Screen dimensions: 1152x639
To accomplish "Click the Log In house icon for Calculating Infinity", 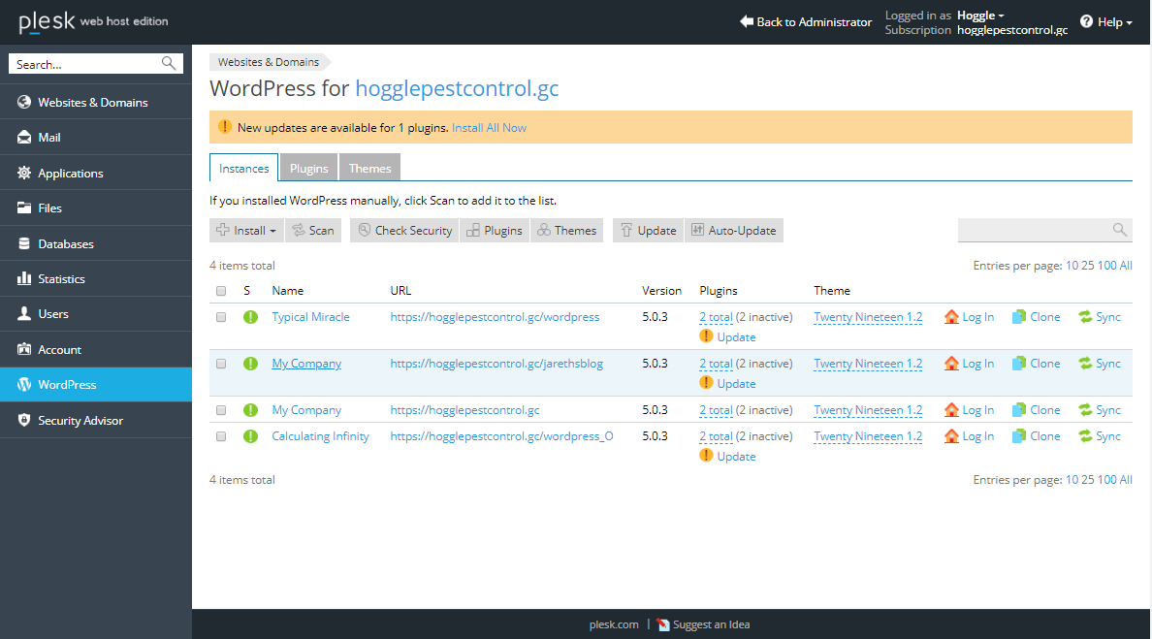I will (x=951, y=435).
